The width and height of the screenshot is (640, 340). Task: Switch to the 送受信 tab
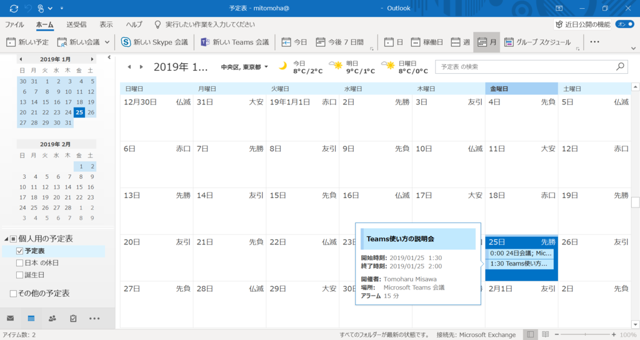point(76,24)
